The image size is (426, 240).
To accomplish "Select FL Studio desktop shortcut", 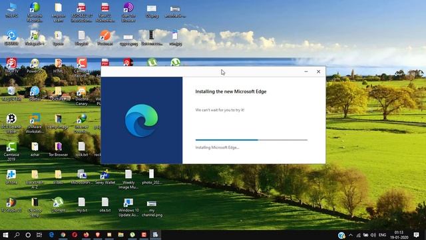I will [x=11, y=205].
